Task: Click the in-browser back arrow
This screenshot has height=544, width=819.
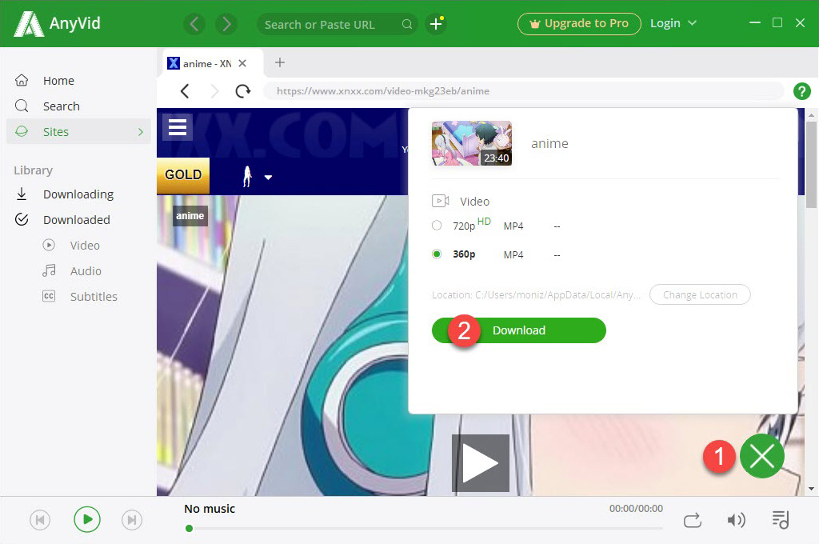Action: 185,91
